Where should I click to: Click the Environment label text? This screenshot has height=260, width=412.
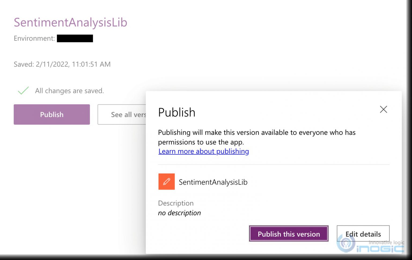(x=34, y=38)
